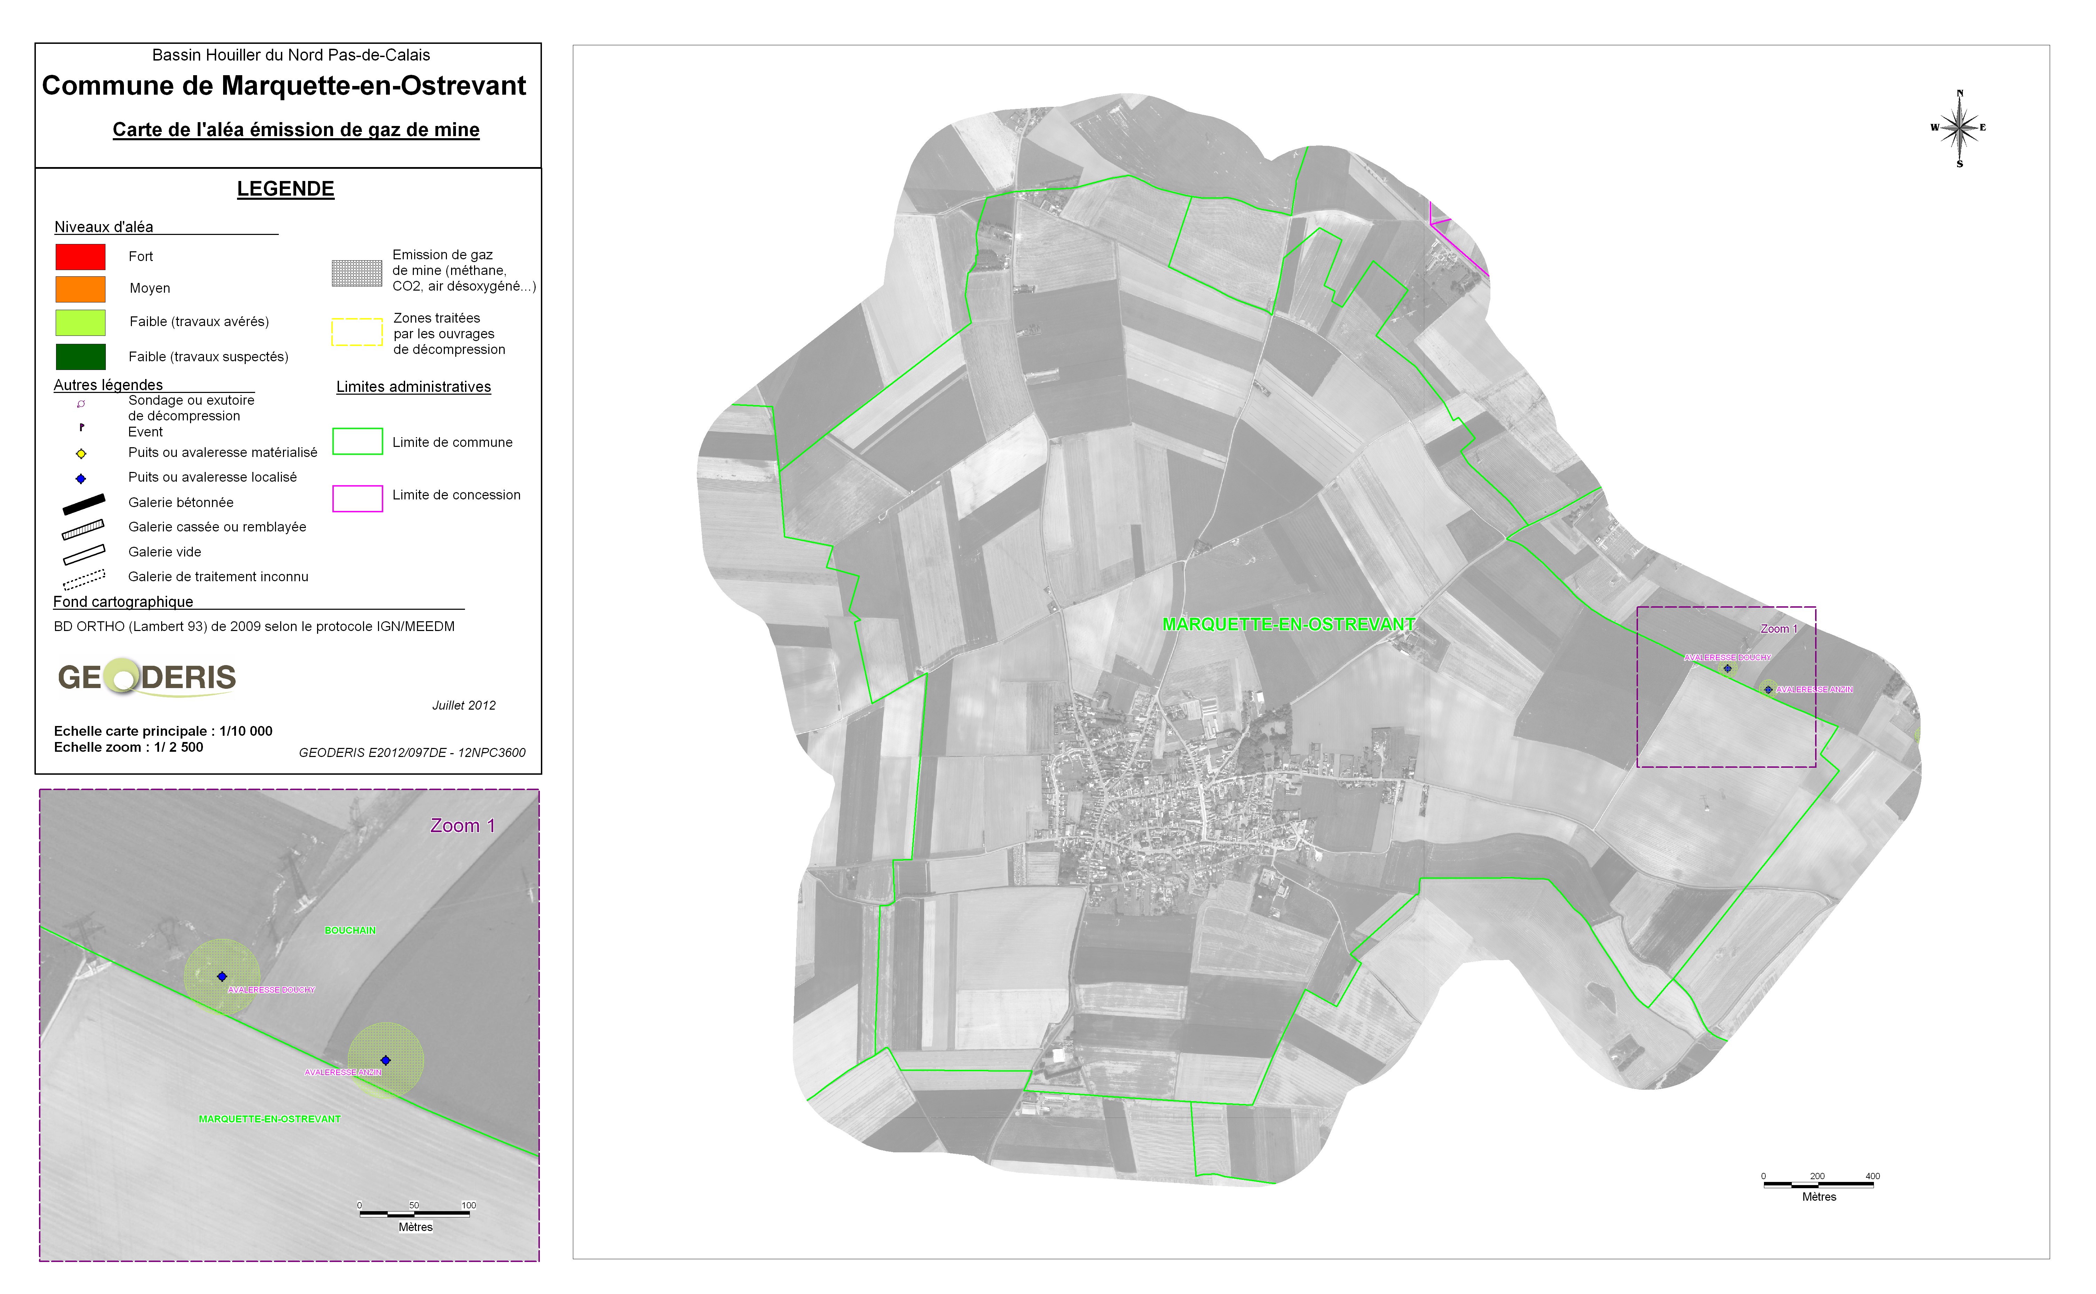The width and height of the screenshot is (2096, 1294).
Task: Click the 'BOUCHAIN' label in the inset
Action: coord(350,930)
